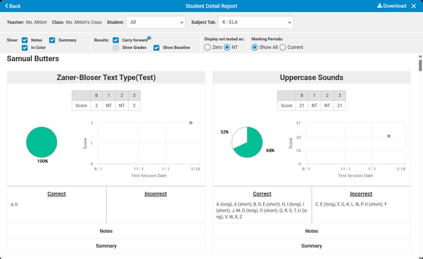
Task: Click Summary section under Uppercase Sounds
Action: coord(311,245)
